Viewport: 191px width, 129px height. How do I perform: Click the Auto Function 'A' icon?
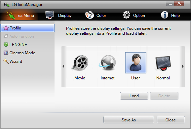(x=6, y=36)
